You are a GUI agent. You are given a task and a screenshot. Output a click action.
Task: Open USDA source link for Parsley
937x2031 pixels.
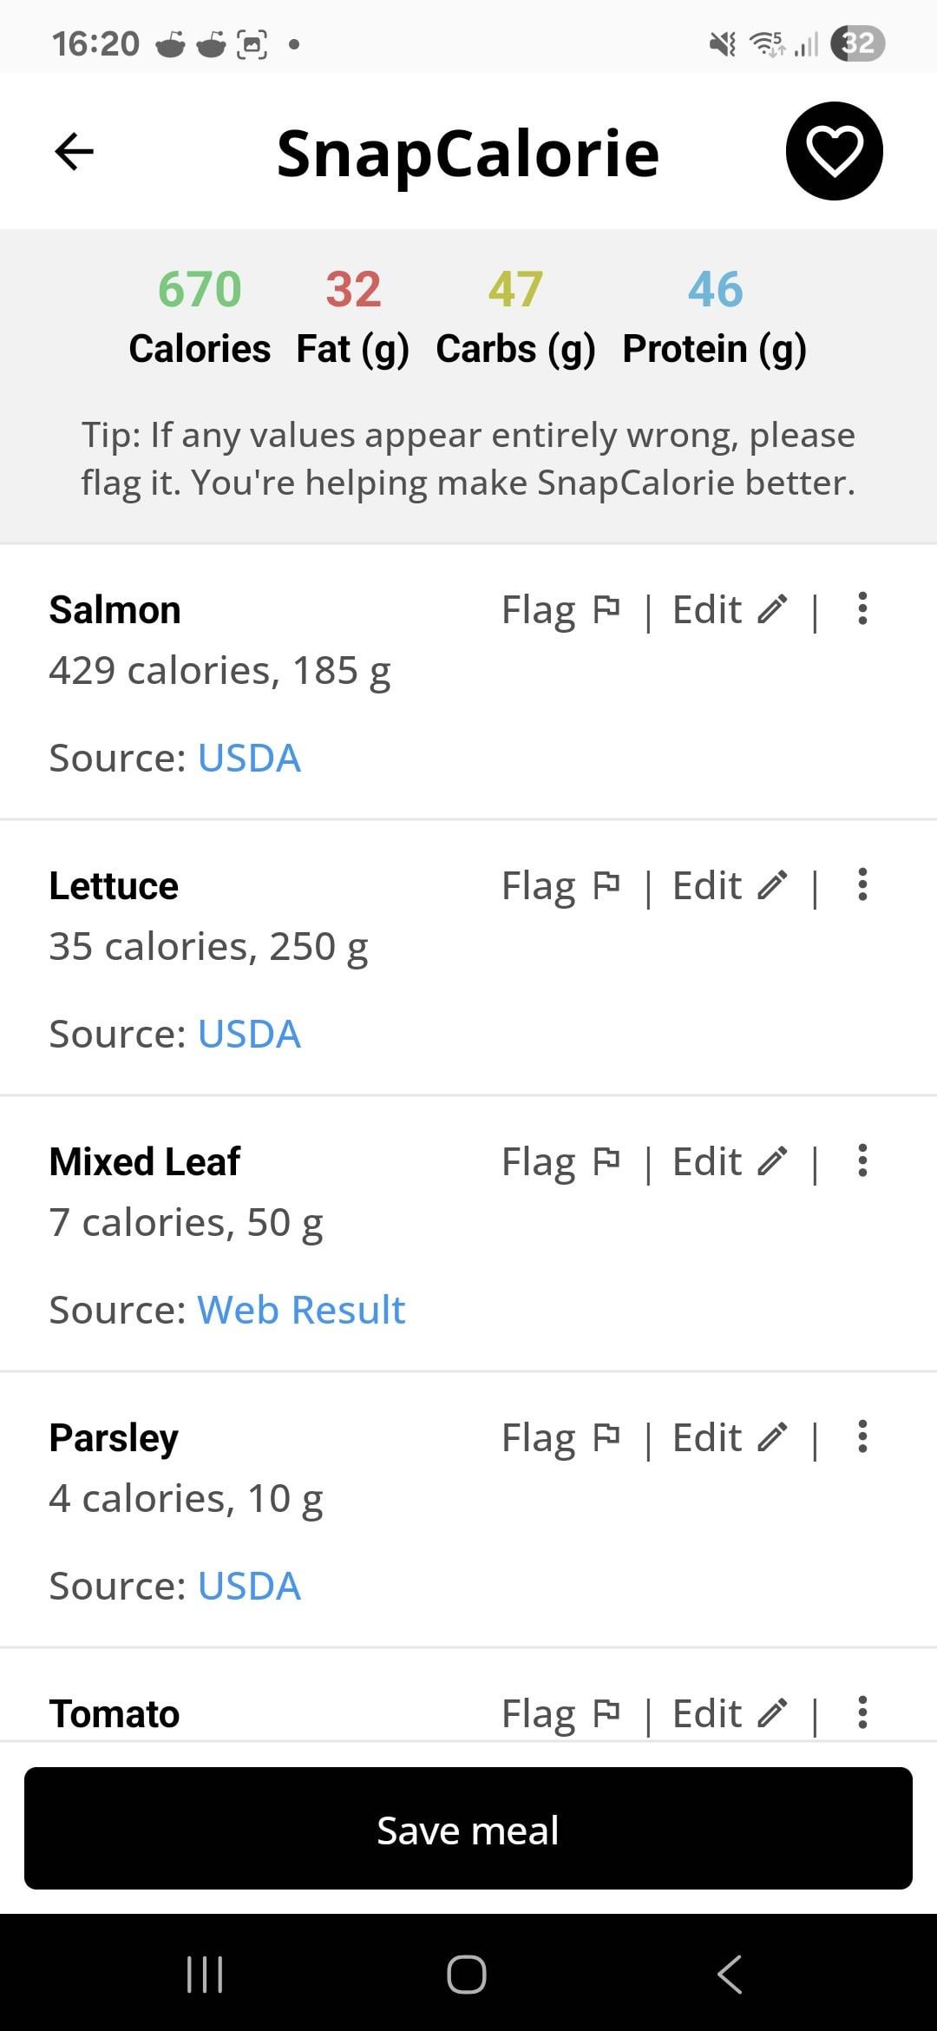(x=249, y=1586)
